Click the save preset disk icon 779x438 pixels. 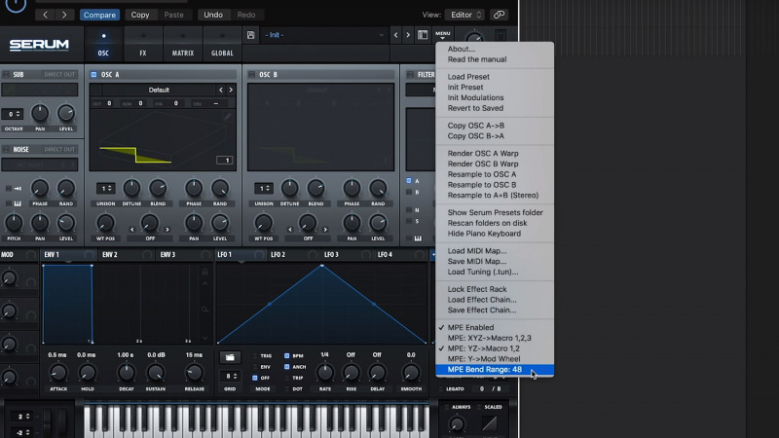tap(251, 35)
